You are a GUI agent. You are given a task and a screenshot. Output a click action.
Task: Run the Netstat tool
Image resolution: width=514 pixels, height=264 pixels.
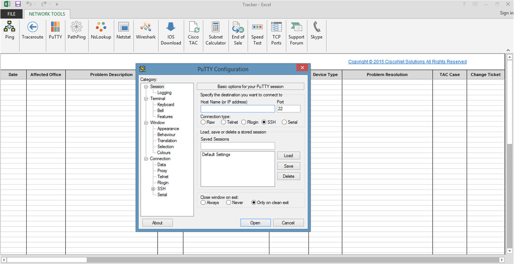coord(123,30)
